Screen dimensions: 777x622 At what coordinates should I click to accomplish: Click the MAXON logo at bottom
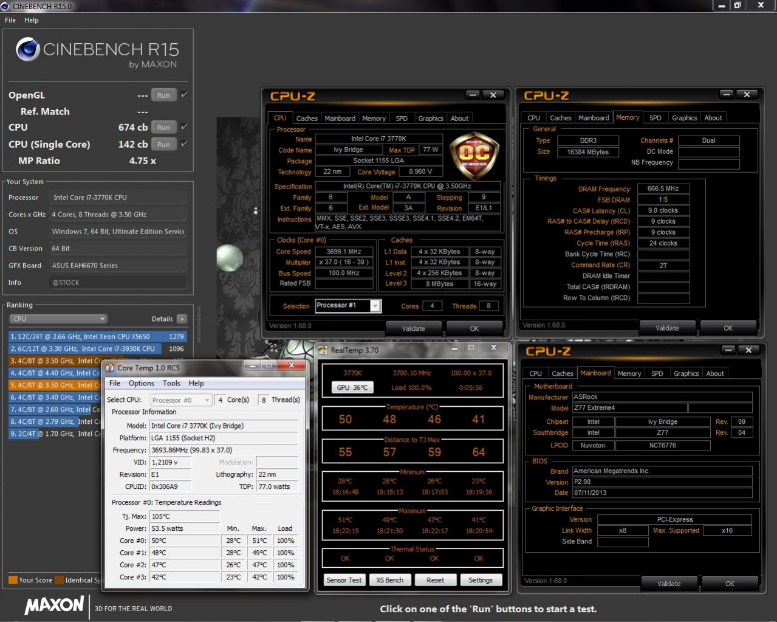54,605
